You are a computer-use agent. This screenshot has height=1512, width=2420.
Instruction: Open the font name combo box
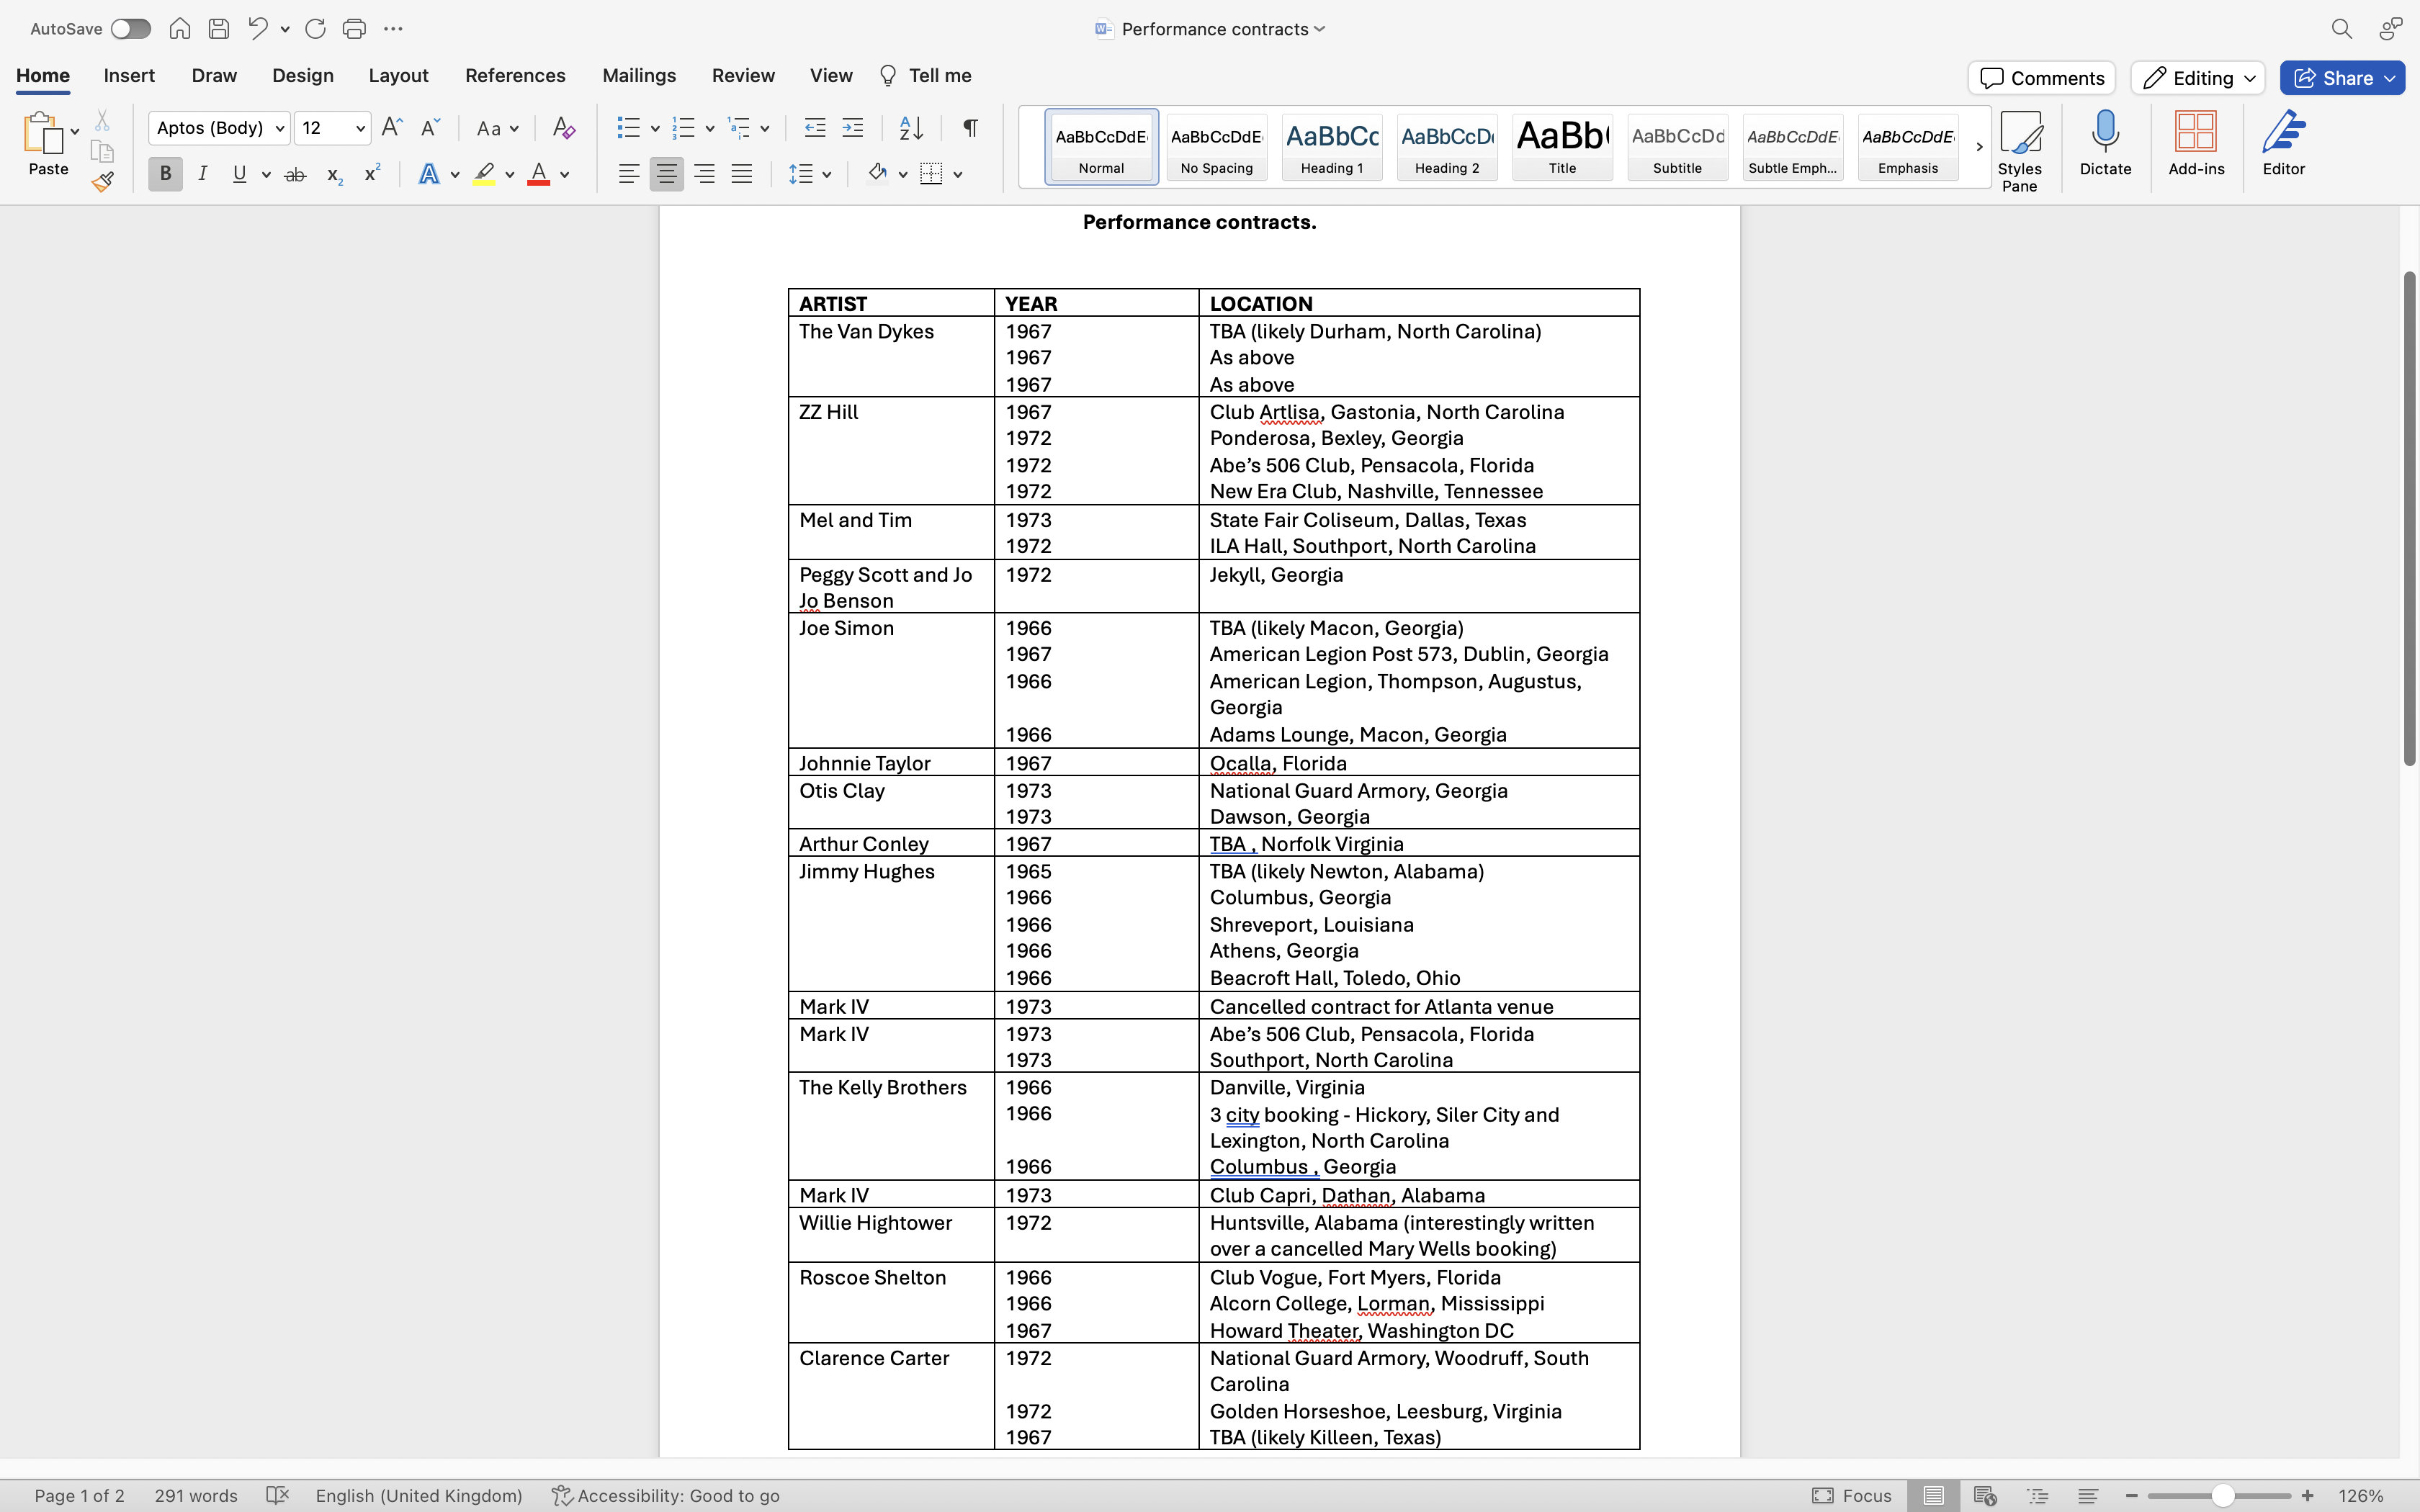[x=220, y=128]
